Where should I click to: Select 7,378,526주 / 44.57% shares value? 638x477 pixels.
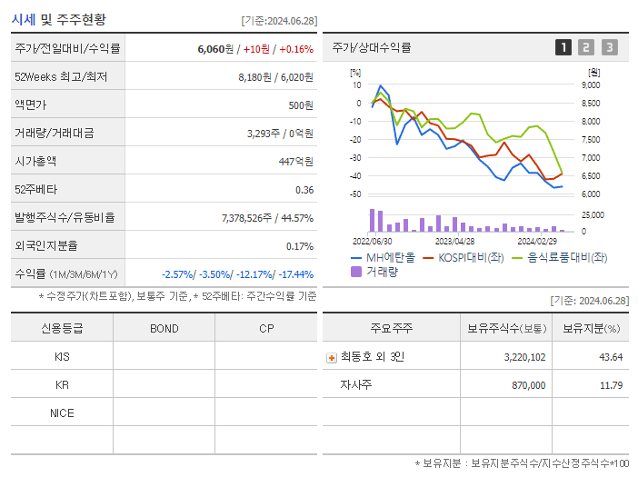[268, 218]
